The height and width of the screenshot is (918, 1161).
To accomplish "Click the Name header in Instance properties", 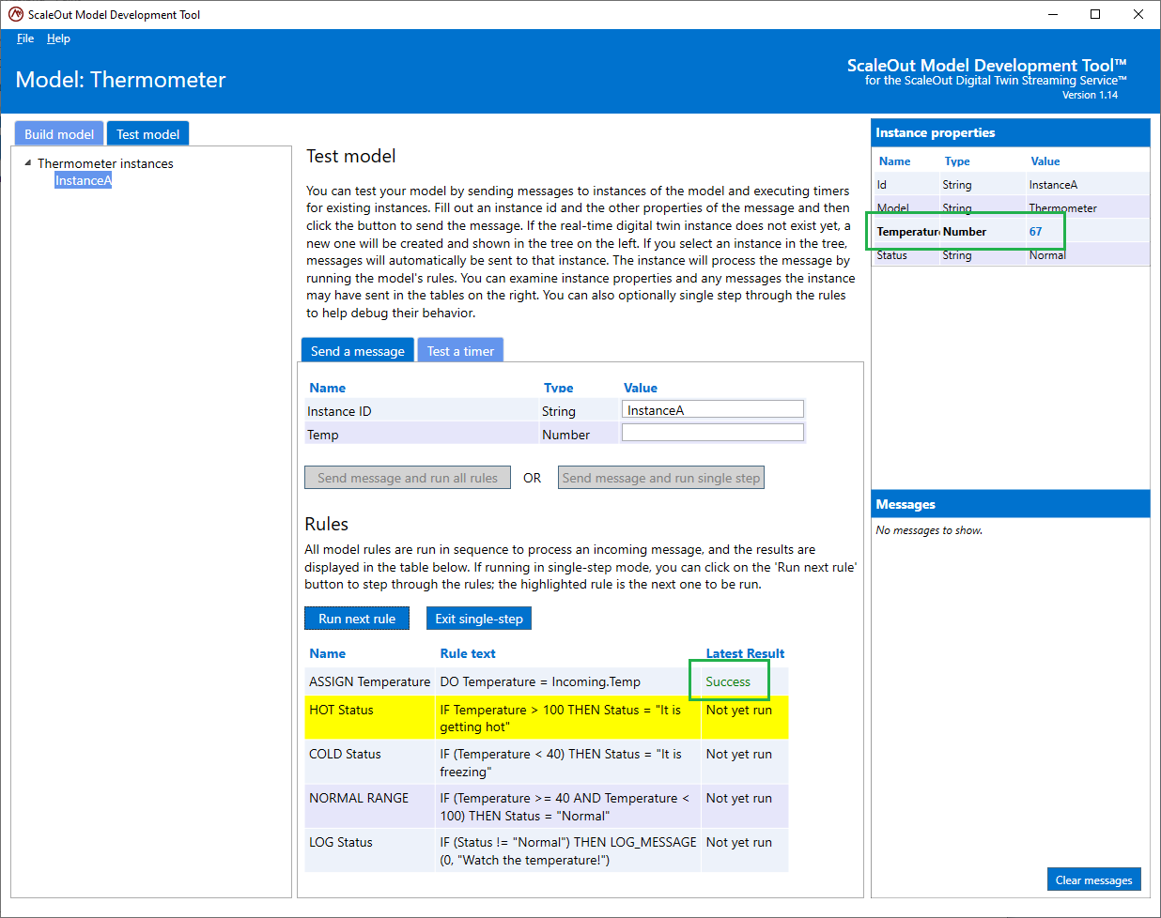I will pyautogui.click(x=894, y=161).
